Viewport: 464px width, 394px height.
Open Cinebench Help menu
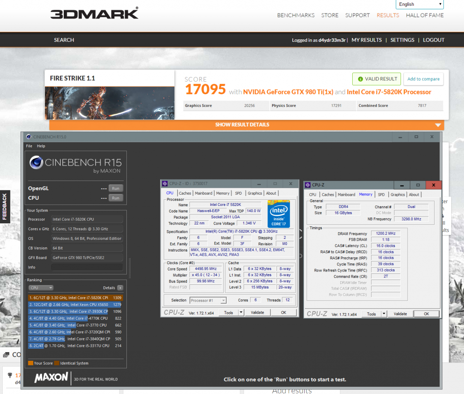[x=41, y=146]
